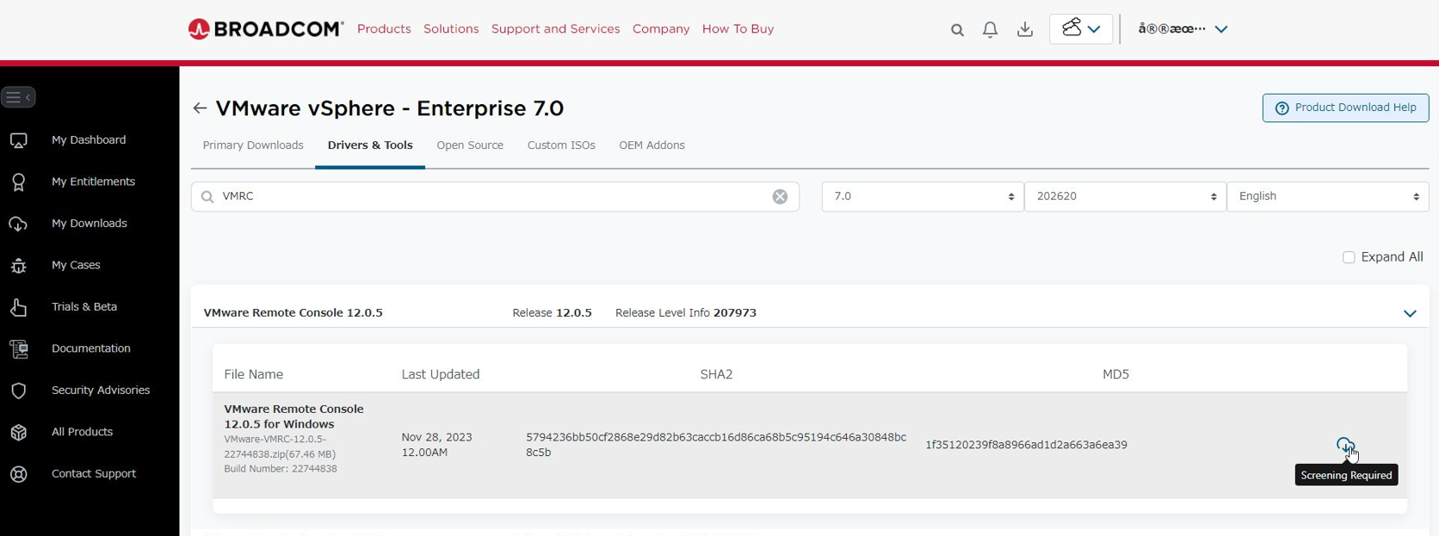Open Company menu
This screenshot has height=536, width=1439.
(661, 29)
